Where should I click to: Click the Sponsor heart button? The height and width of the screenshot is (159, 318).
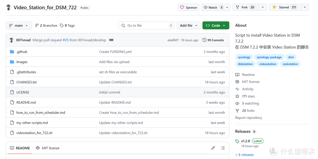point(188,7)
